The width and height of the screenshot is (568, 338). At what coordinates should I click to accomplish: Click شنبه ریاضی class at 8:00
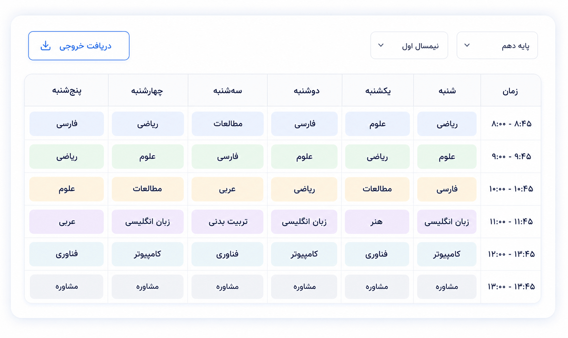(x=447, y=124)
